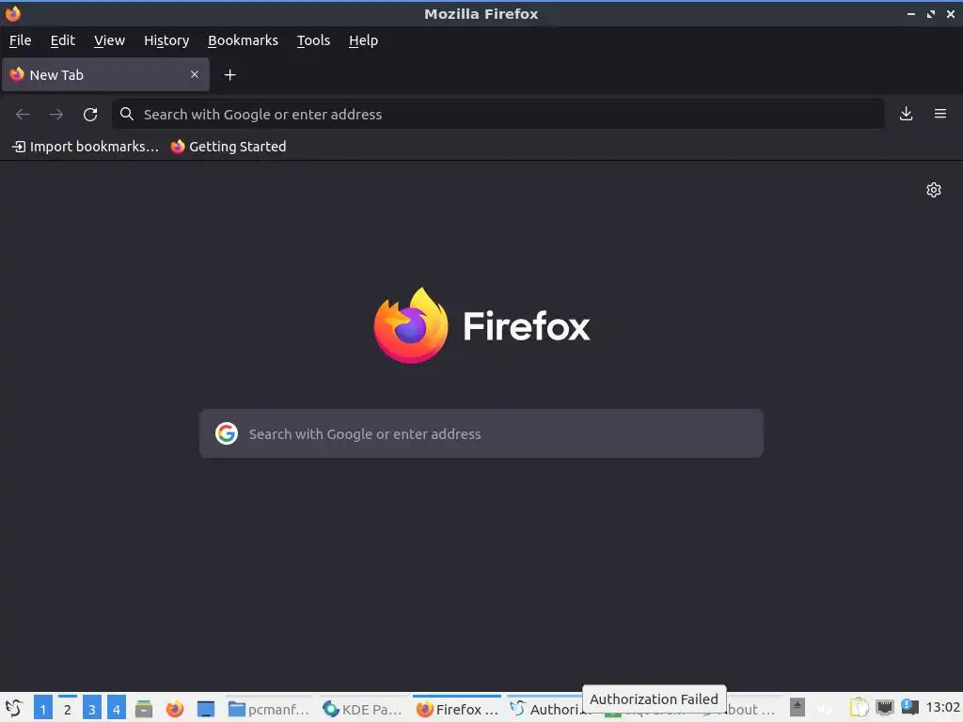963x722 pixels.
Task: Open the History menu
Action: 166,40
